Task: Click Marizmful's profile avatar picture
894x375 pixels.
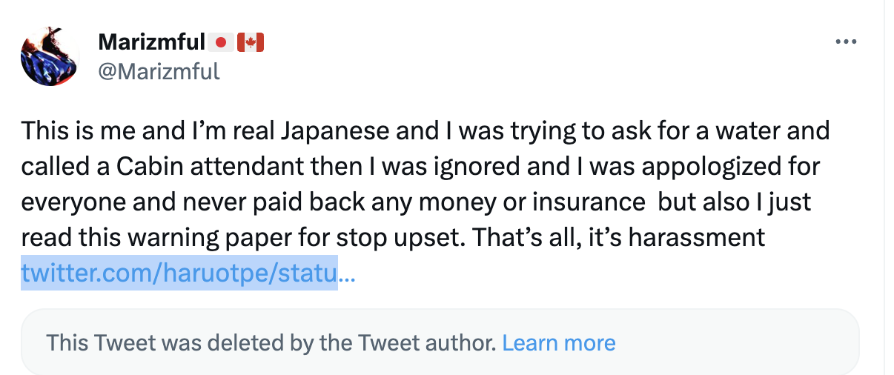Action: 50,56
